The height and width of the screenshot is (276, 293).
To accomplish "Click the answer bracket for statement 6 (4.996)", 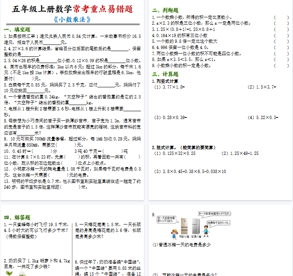I will point(281,47).
